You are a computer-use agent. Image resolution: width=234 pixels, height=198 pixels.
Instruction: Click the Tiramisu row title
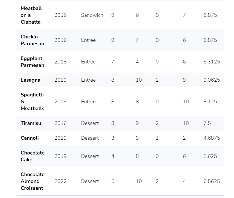pos(31,123)
